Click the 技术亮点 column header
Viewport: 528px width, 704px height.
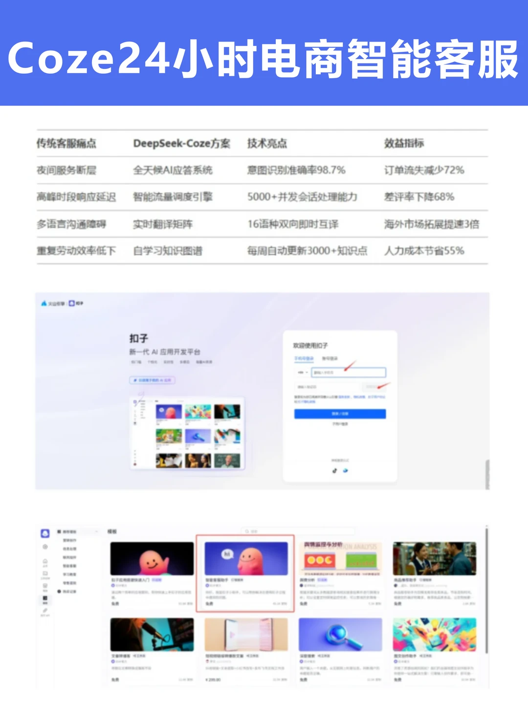click(267, 143)
